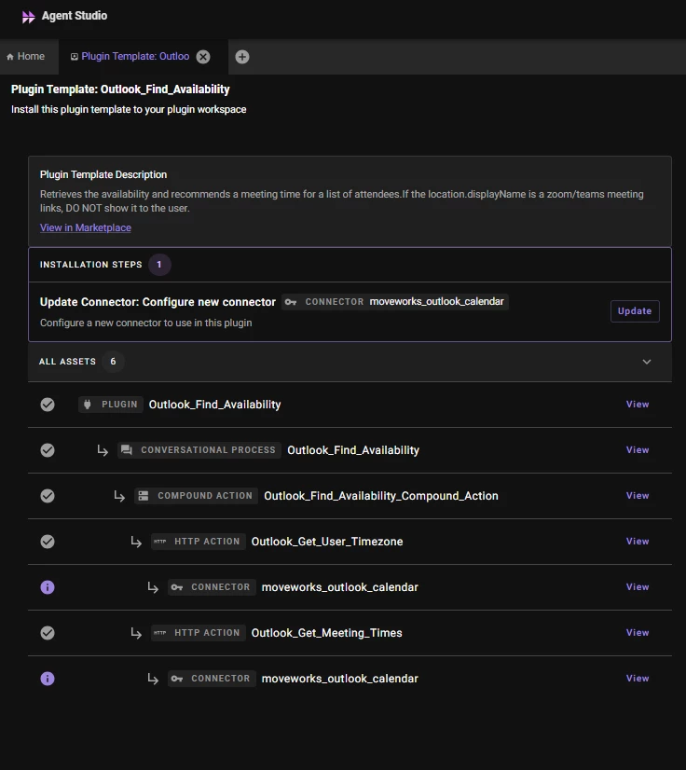Click the INSTALLATION STEPS header label
Screen dimensions: 686x770
point(90,265)
